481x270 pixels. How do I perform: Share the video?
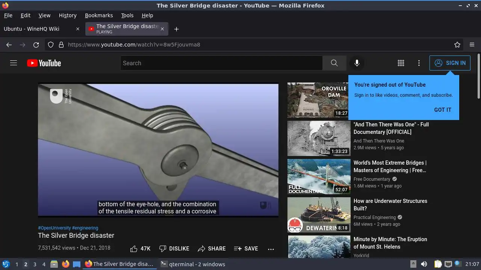pos(212,249)
